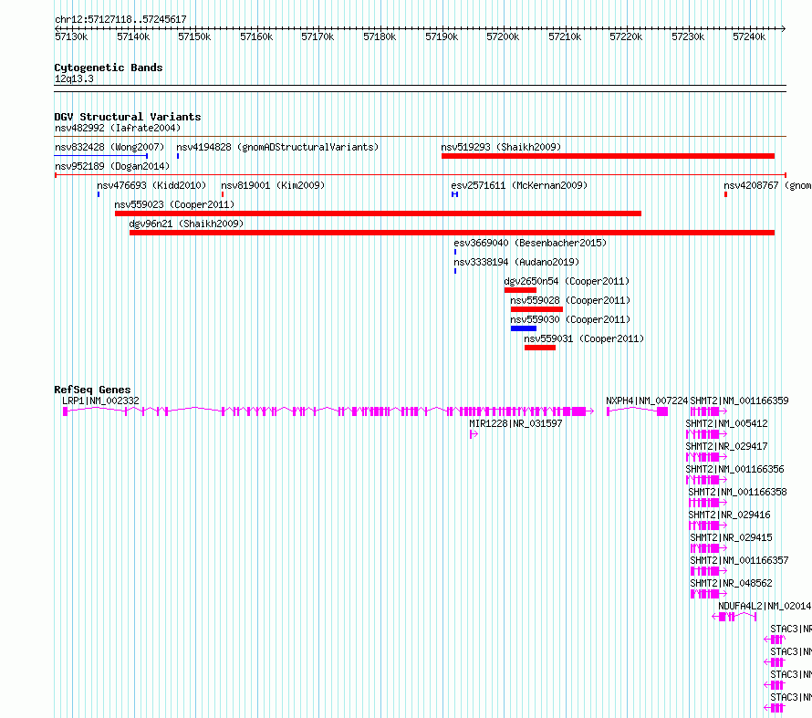Click the esv2571611 small blue marker

click(454, 194)
